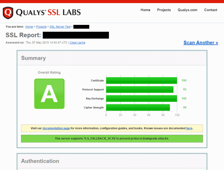Click the Qualys shield logo icon

point(8,12)
